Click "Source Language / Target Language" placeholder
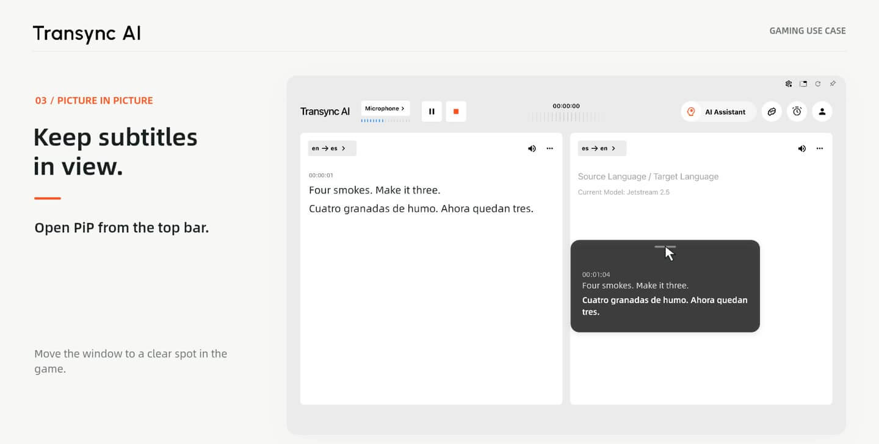 click(648, 176)
